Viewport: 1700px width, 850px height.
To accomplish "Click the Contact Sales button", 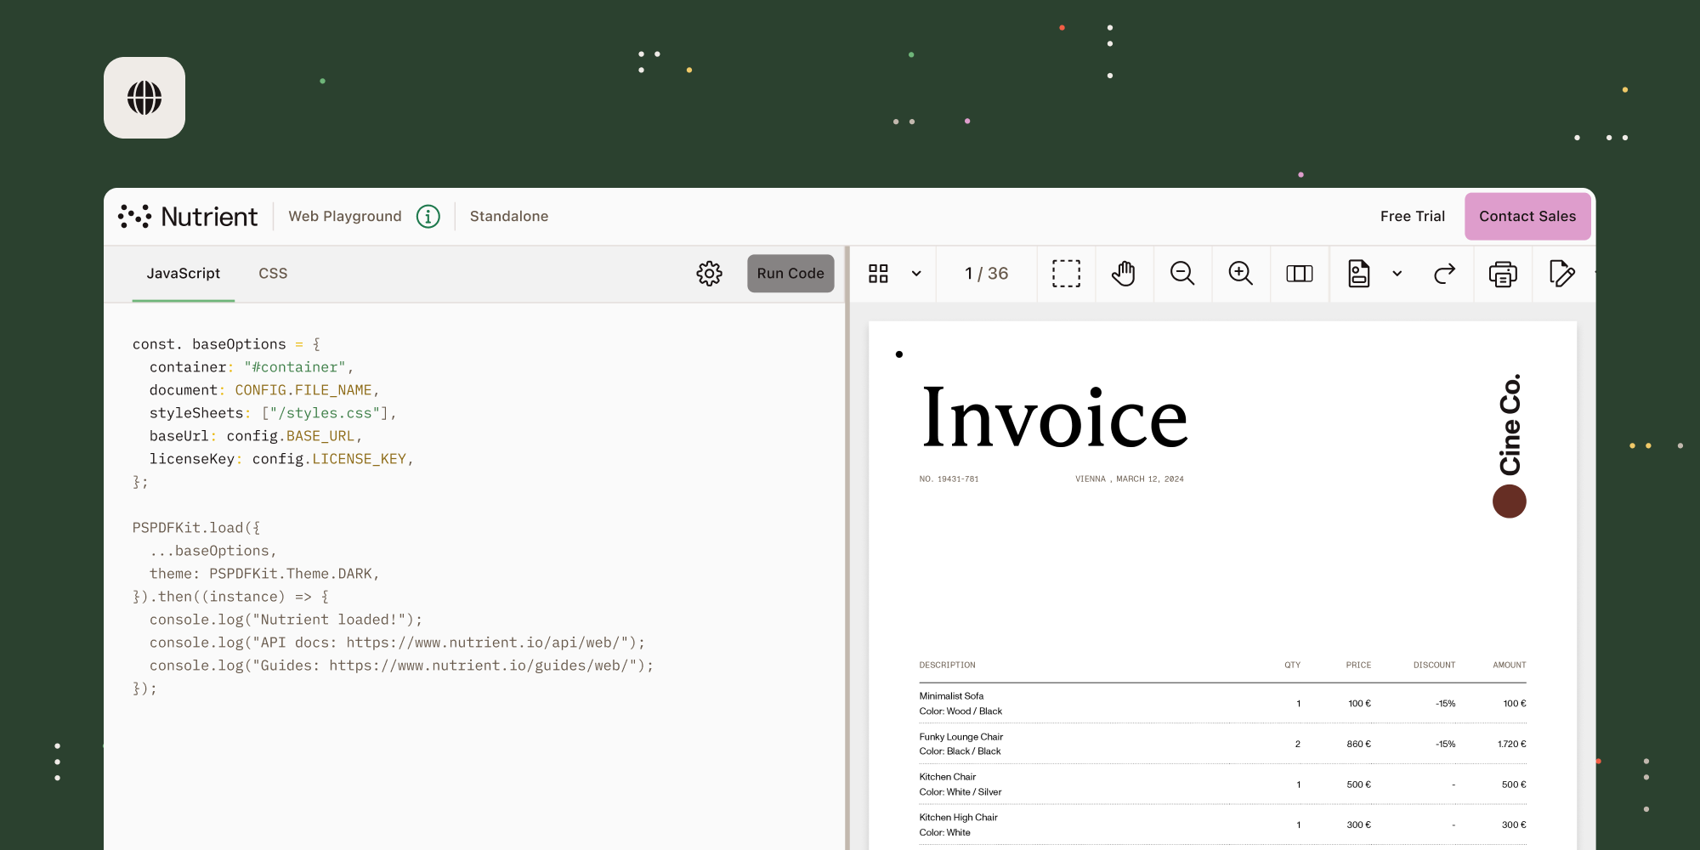I will pyautogui.click(x=1527, y=217).
